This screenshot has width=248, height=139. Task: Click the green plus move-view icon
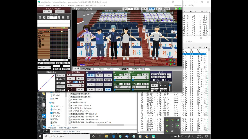pyautogui.click(x=180, y=9)
